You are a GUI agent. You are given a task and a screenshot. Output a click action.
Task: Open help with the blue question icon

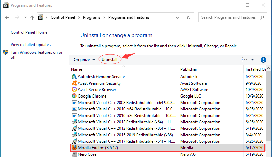pyautogui.click(x=263, y=60)
